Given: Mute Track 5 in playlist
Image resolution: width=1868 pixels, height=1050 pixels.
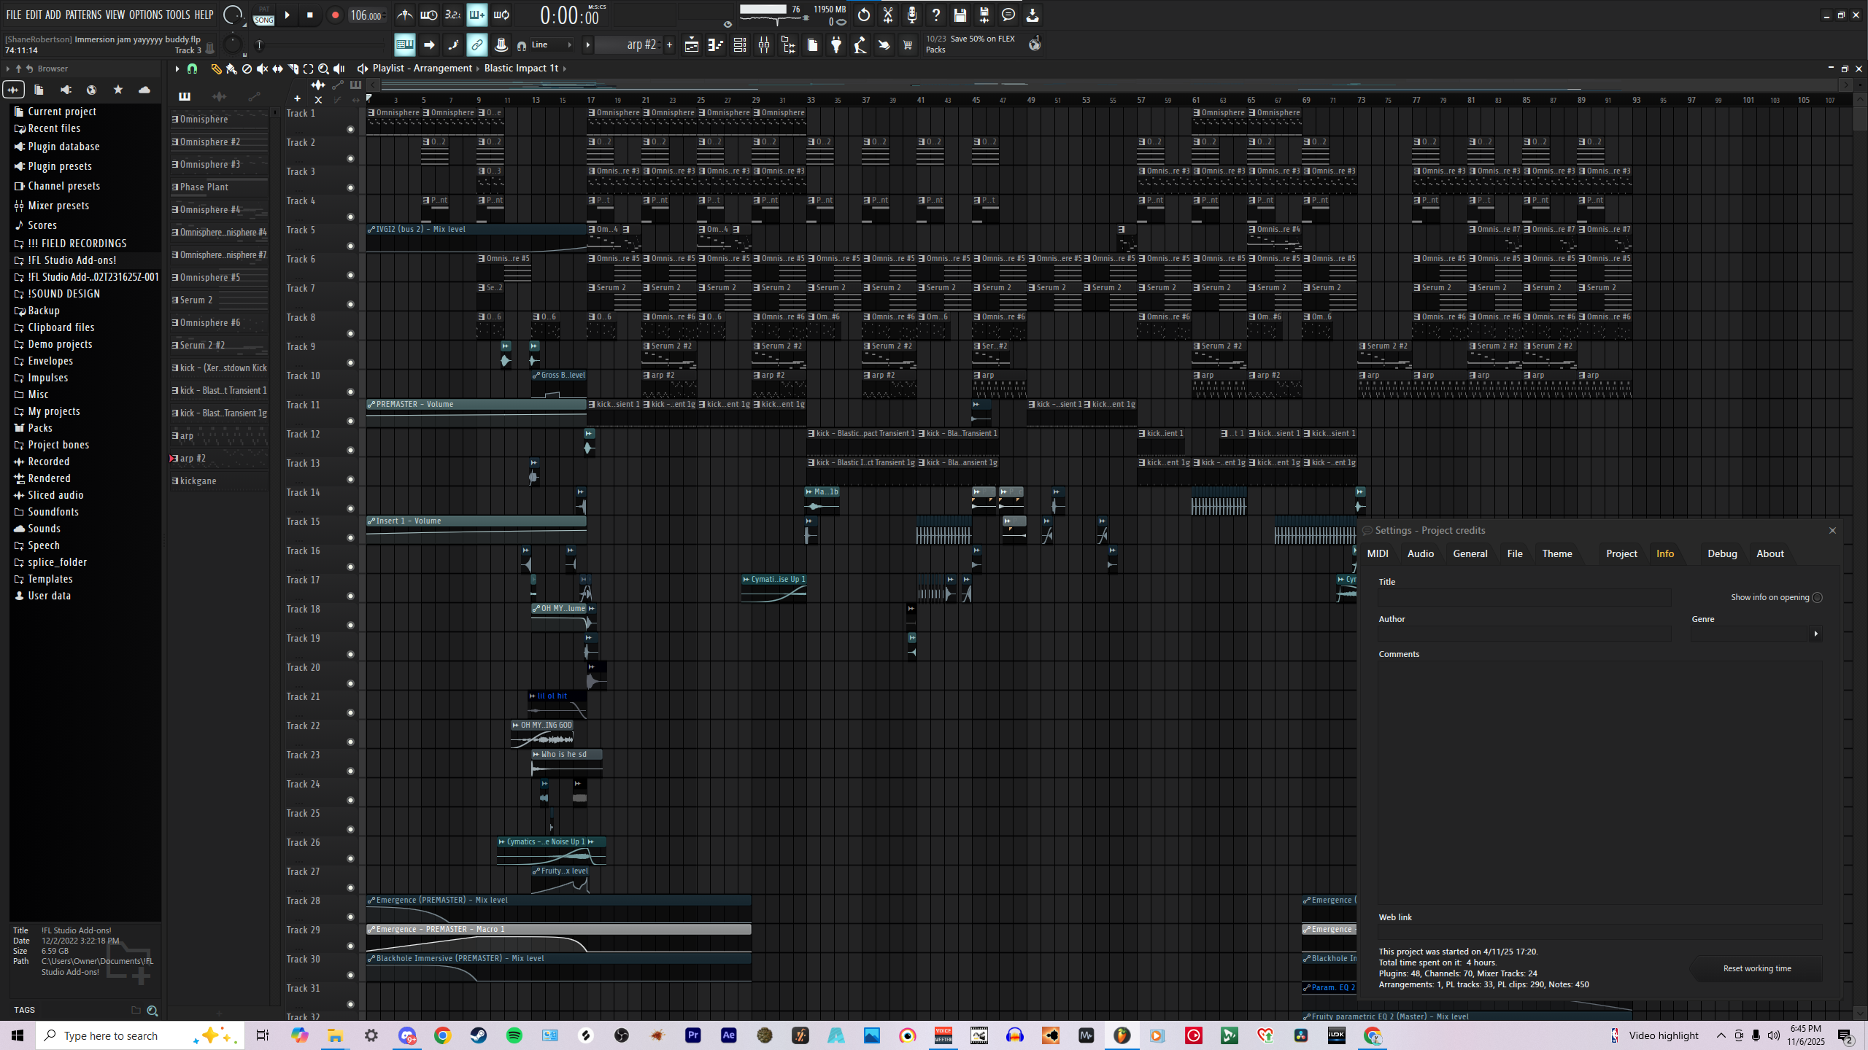Looking at the screenshot, I should 350,246.
